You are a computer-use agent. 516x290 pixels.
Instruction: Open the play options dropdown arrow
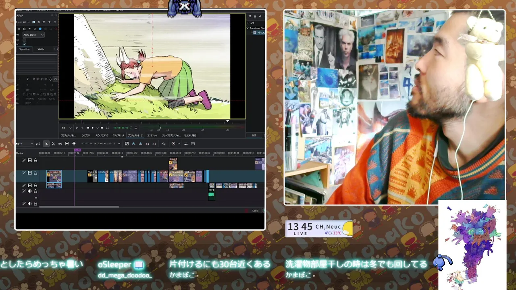point(97,128)
